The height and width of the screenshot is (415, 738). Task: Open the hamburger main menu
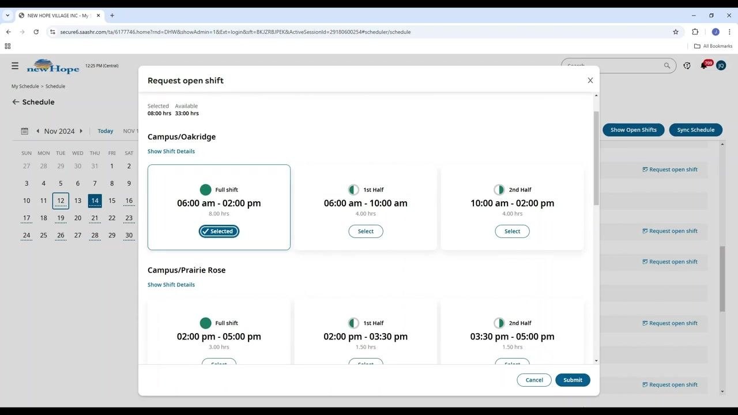(15, 66)
